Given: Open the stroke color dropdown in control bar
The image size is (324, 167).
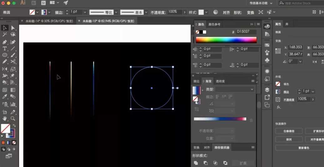Looking at the screenshot, I should click(x=49, y=12).
